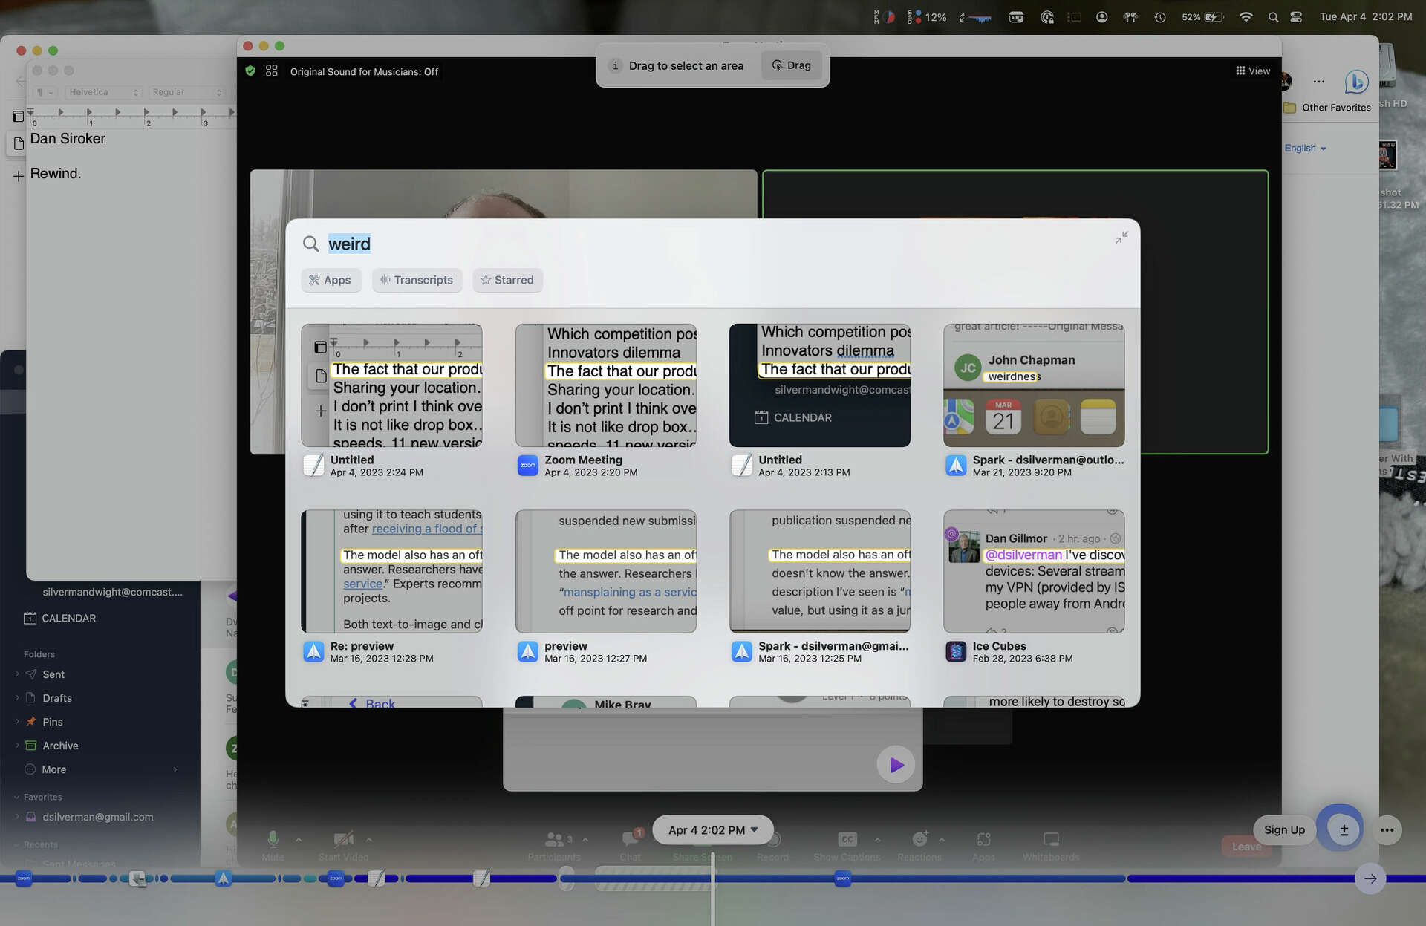Viewport: 1426px width, 926px height.
Task: Toggle the Starred search filter
Action: point(507,280)
